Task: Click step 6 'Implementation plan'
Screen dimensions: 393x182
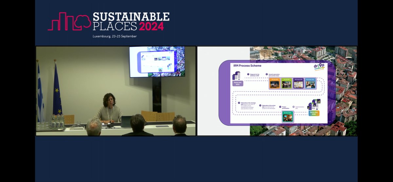Action: (x=298, y=107)
